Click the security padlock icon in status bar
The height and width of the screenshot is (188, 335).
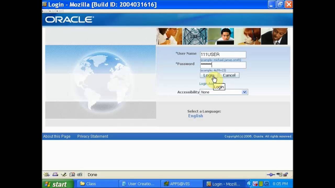click(286, 175)
